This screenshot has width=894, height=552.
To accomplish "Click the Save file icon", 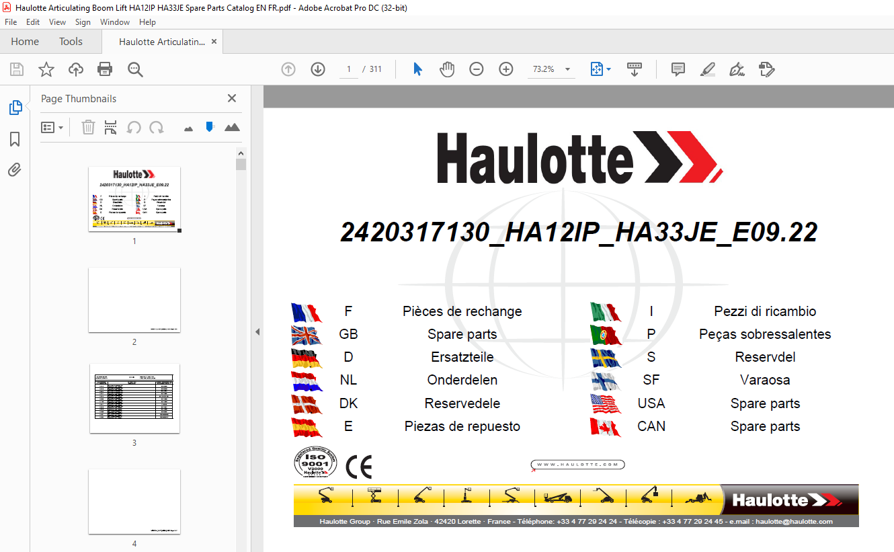I will click(17, 69).
